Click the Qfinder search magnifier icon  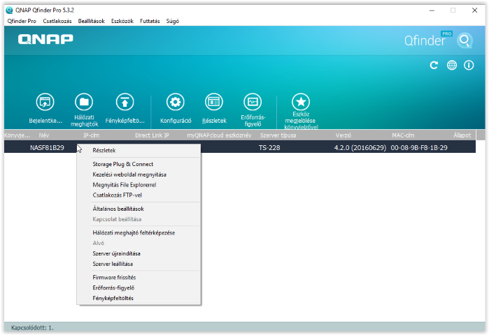(x=465, y=40)
